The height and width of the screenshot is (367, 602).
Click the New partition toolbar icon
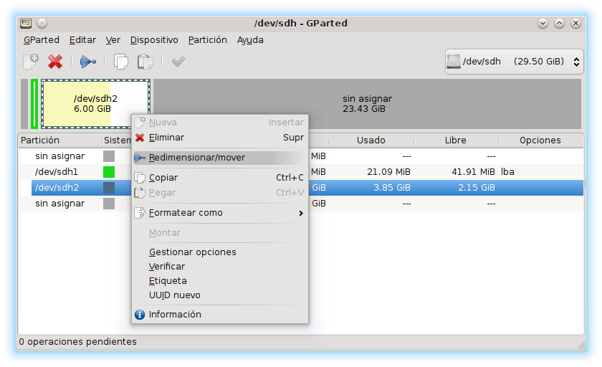(x=31, y=62)
